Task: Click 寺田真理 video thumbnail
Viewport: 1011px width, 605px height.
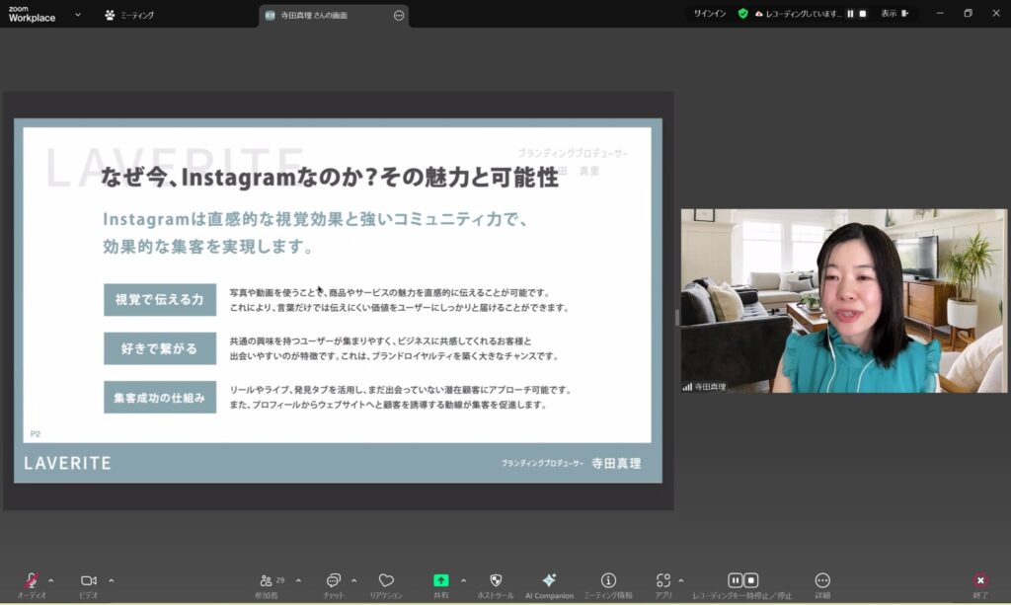Action: (x=843, y=300)
